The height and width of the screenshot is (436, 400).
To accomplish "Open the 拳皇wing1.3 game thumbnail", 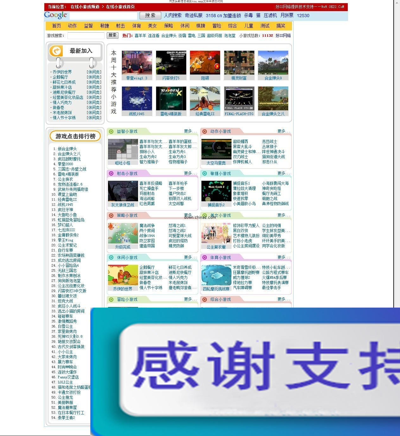I will pyautogui.click(x=137, y=62).
